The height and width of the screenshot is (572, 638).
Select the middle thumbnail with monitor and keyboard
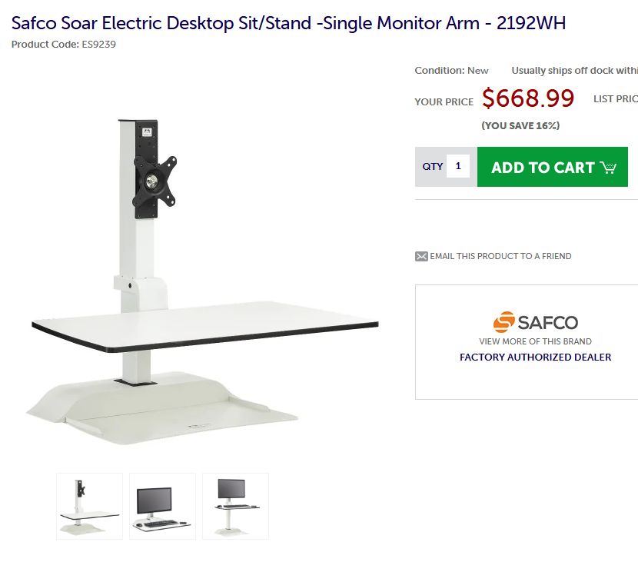(162, 506)
